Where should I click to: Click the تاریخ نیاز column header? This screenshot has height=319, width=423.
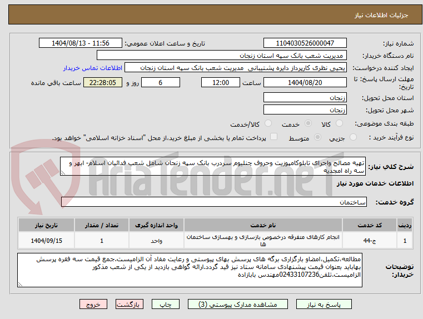click(x=46, y=225)
